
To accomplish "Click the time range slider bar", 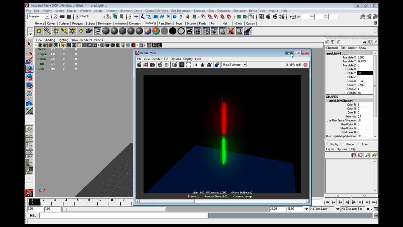I will [115, 209].
